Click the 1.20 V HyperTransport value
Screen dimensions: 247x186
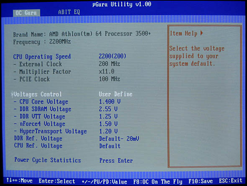108,131
